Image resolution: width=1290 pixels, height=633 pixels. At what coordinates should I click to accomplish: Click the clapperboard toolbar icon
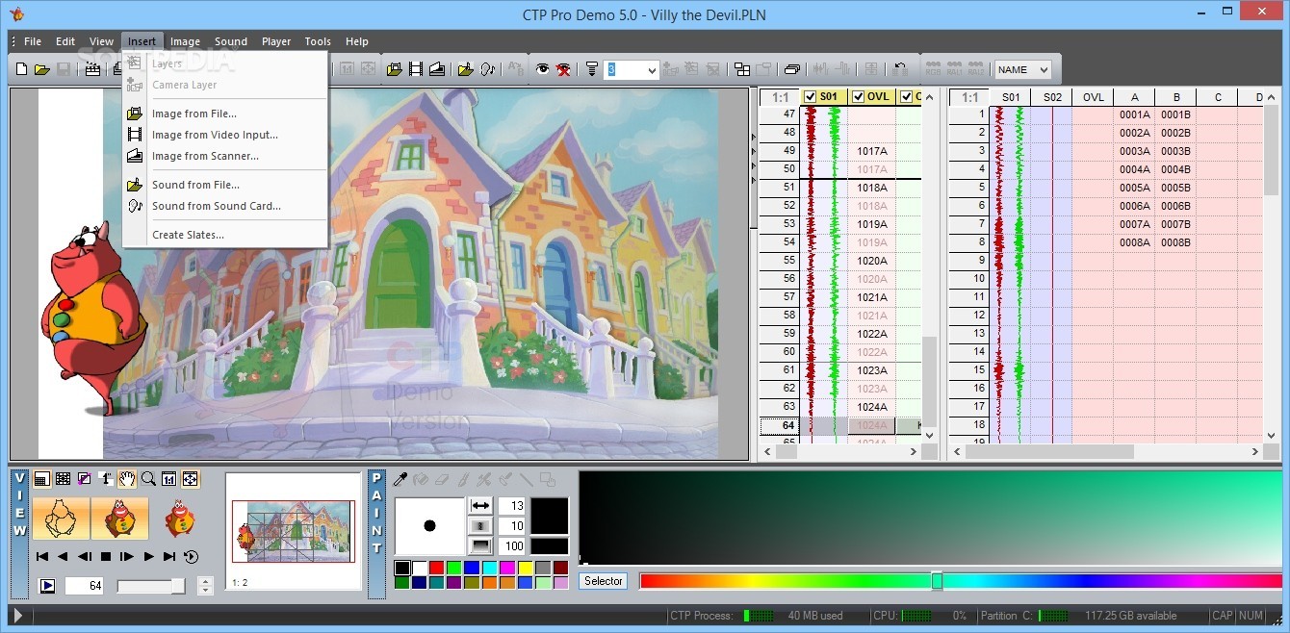[92, 69]
